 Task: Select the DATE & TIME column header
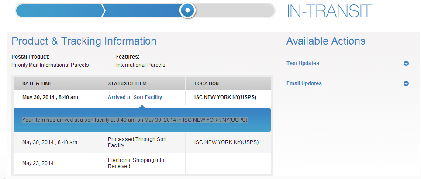pyautogui.click(x=37, y=83)
